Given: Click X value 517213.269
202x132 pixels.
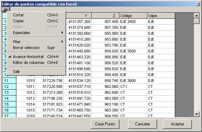Looking at the screenshot, I should [50, 93].
